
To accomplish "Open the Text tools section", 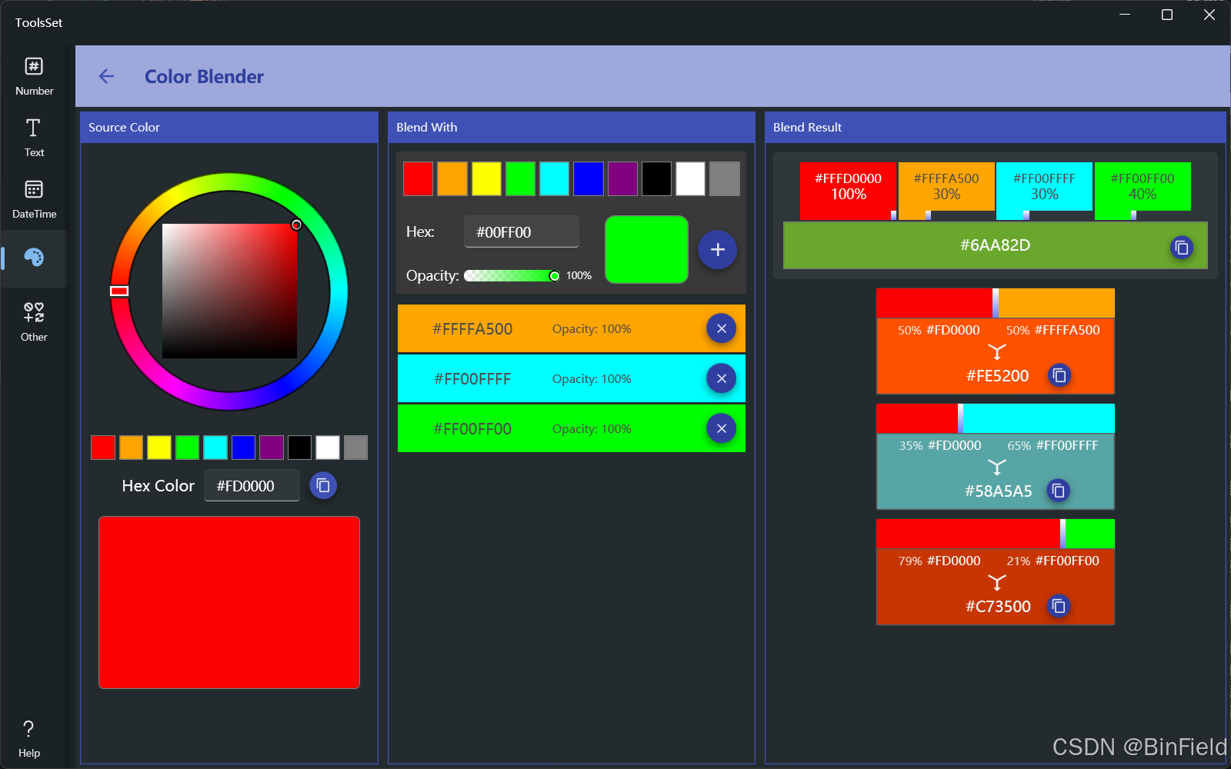I will tap(34, 138).
